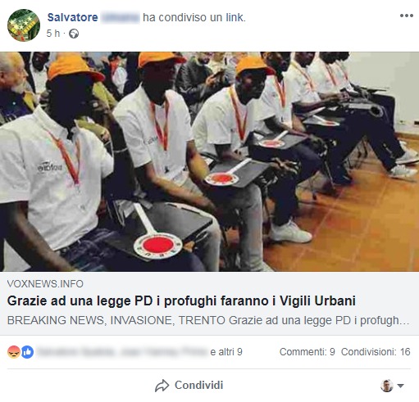Click Salvatore's profile picture

[x=24, y=25]
